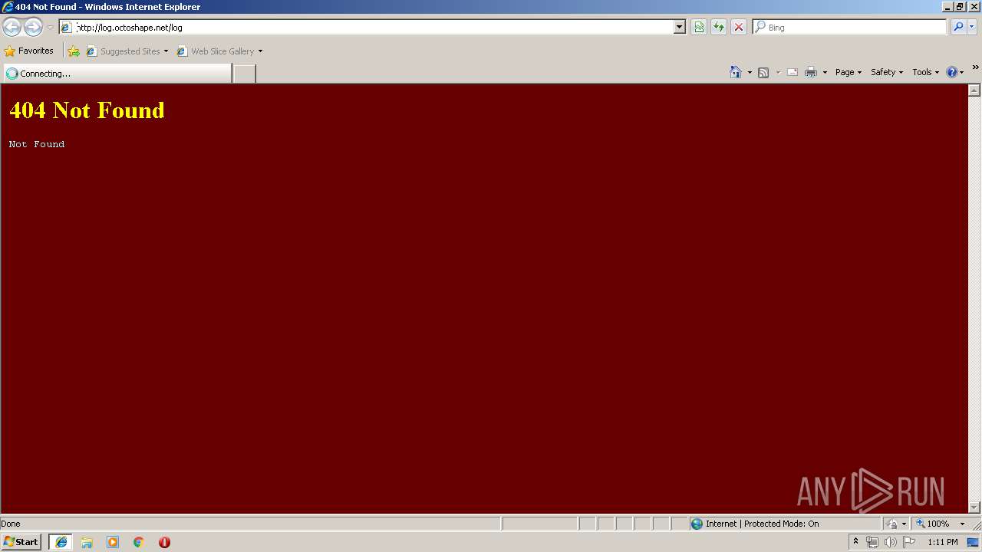Screen dimensions: 982x552
Task: Click the browser Back arrow button
Action: (12, 27)
